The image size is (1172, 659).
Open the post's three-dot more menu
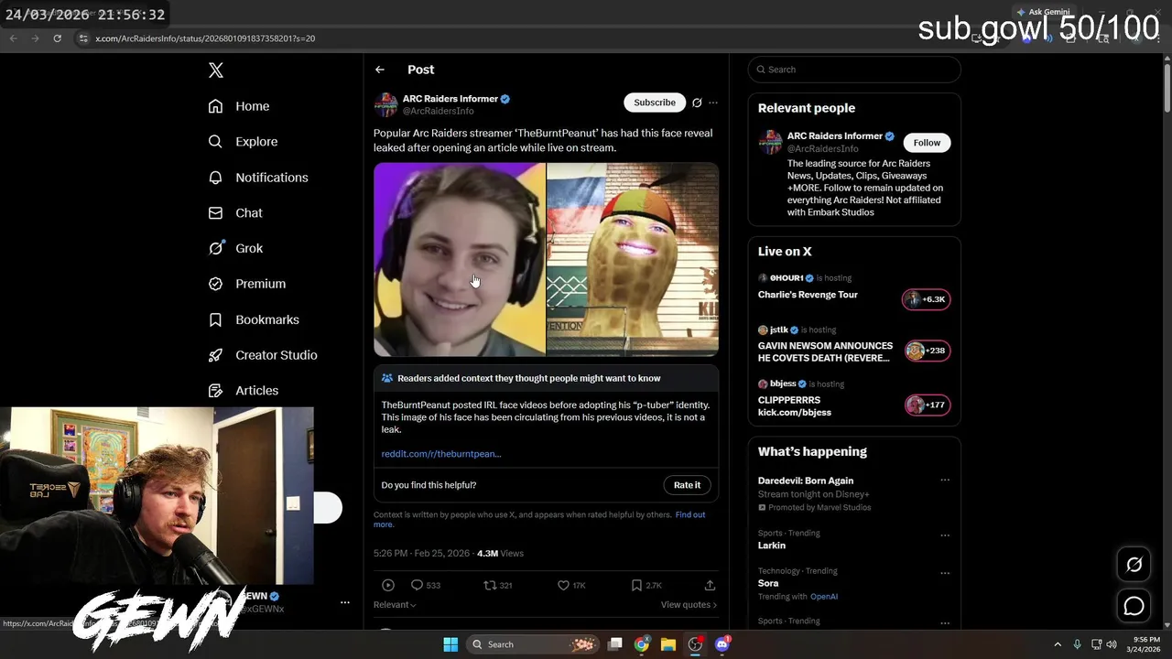(713, 103)
